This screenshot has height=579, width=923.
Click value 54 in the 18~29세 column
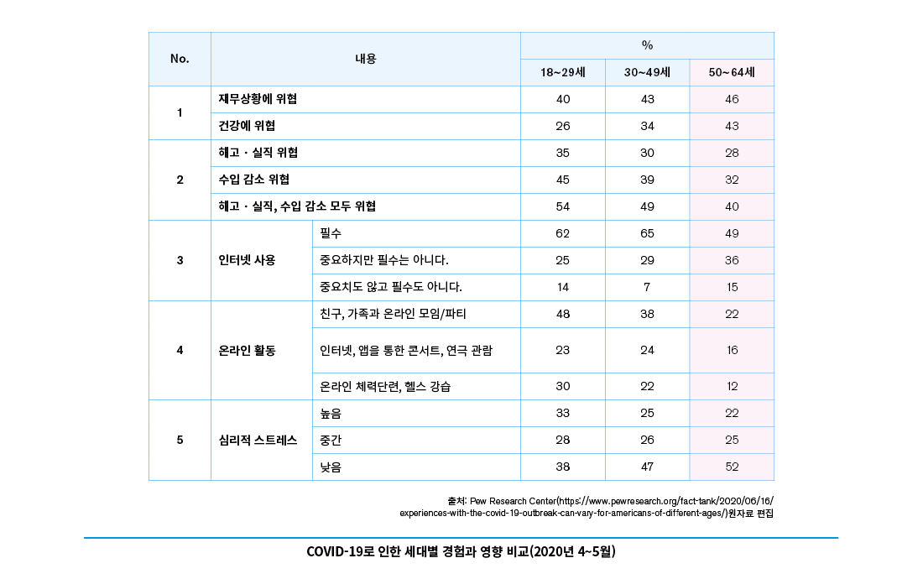(562, 206)
